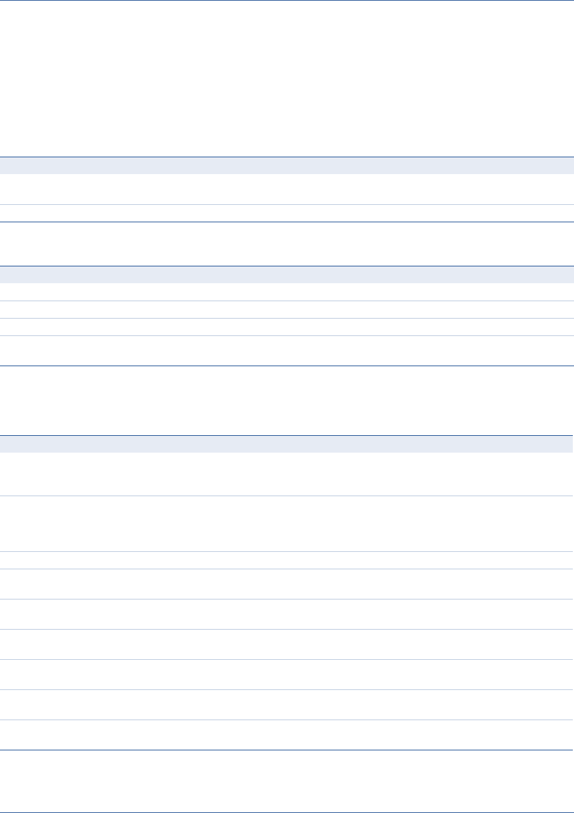Viewport: 574px width, 813px height.
Task: Click the blank area above the first table
Action: pos(287,78)
